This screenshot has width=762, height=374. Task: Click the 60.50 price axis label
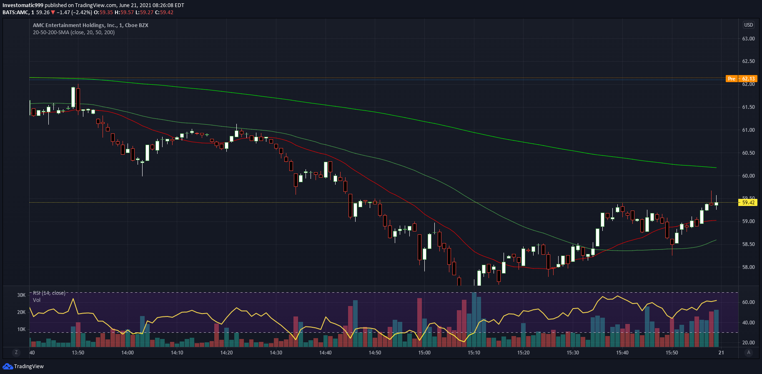coord(748,153)
